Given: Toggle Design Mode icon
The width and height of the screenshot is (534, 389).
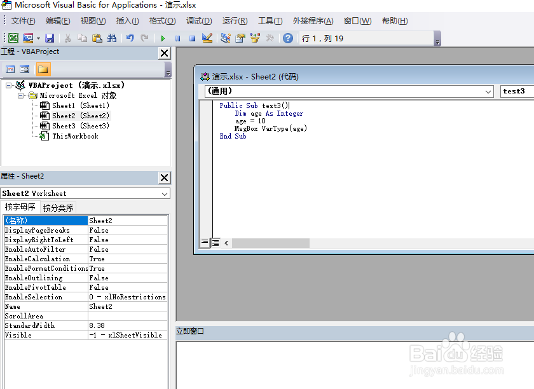Looking at the screenshot, I should tap(207, 38).
